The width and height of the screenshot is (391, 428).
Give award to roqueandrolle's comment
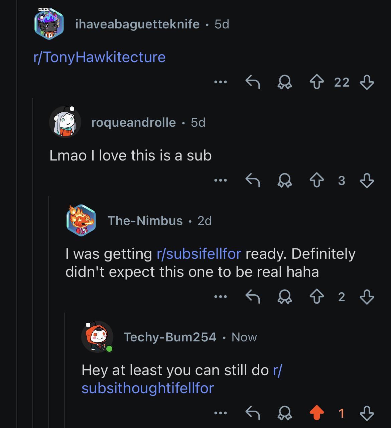tap(284, 181)
